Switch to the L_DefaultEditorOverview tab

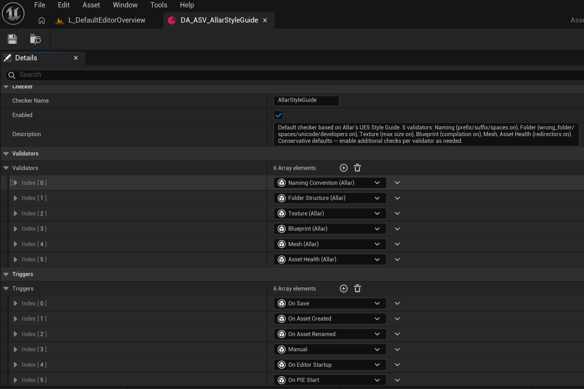(107, 20)
